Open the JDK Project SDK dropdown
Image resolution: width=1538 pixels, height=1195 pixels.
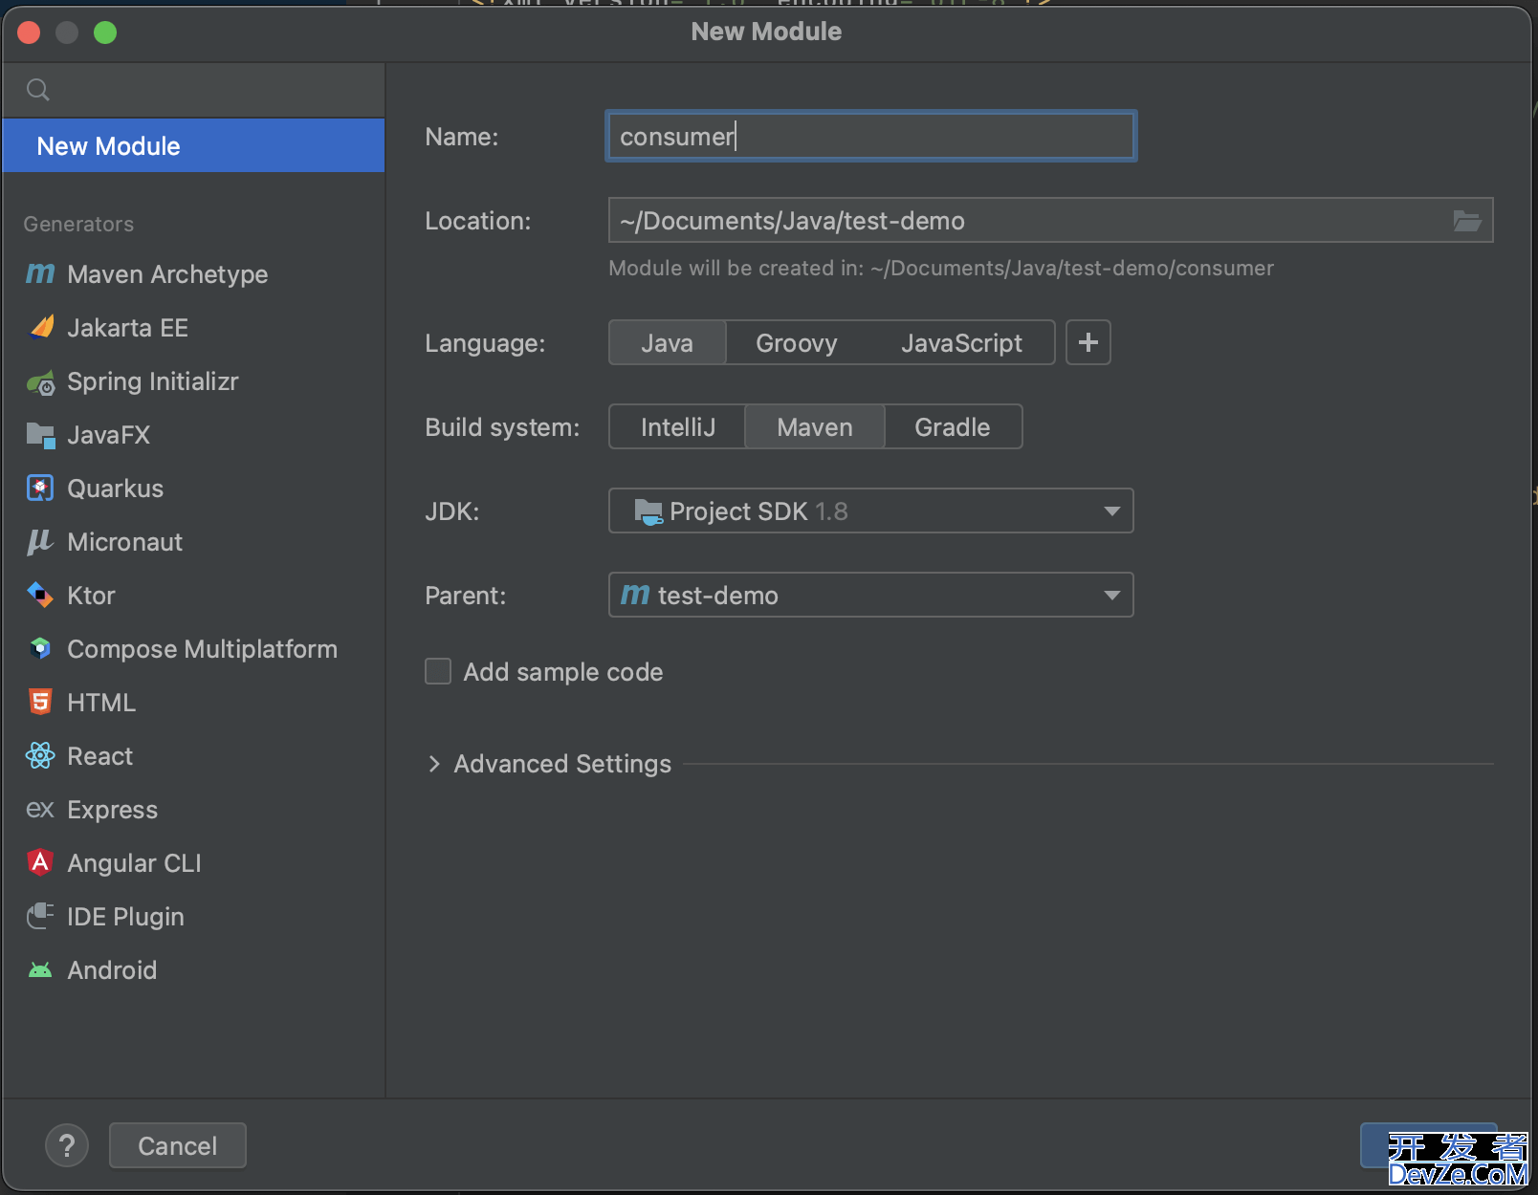pyautogui.click(x=871, y=511)
